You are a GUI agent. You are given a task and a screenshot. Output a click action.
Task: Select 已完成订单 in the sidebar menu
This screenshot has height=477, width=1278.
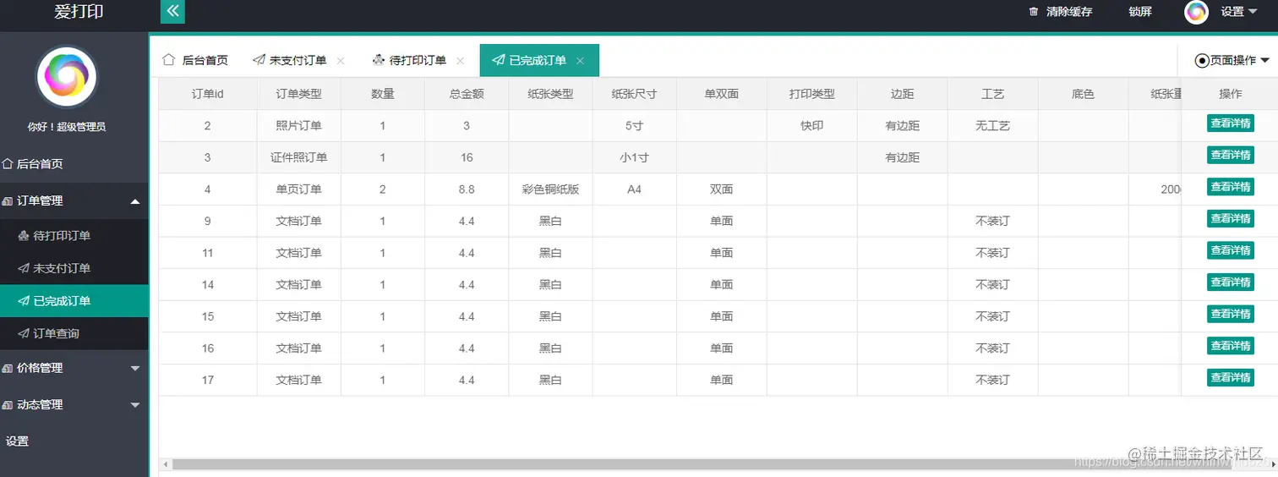coord(74,301)
